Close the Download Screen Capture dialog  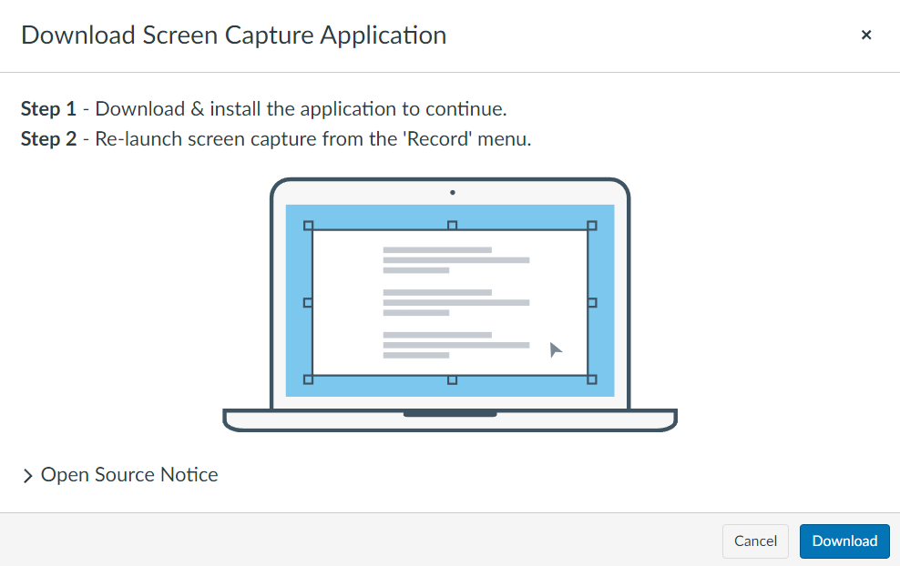click(x=866, y=35)
